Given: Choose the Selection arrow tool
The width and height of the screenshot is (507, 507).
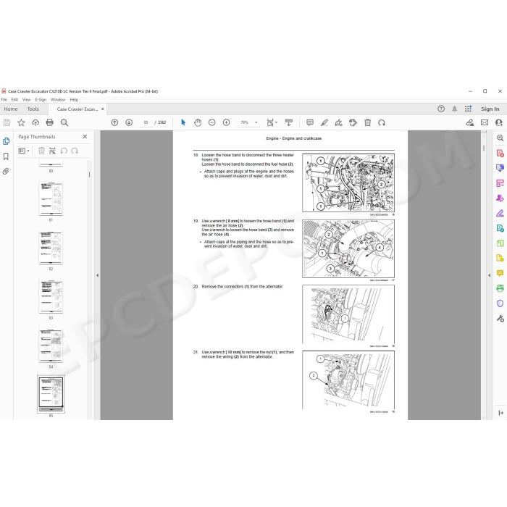Looking at the screenshot, I should tap(183, 122).
